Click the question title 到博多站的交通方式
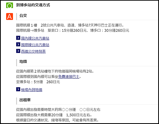Screen dimensions: 159x124 (33, 5)
